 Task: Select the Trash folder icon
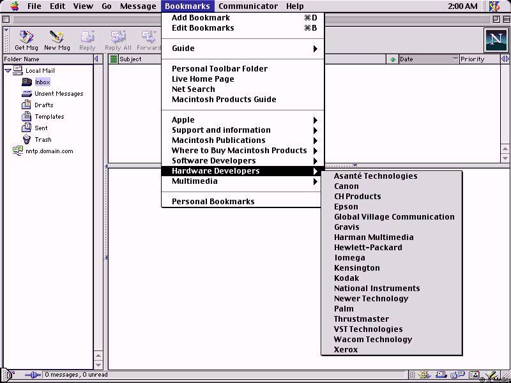click(27, 140)
